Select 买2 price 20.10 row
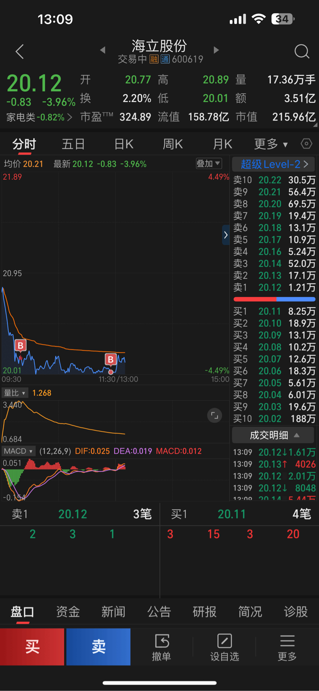 (274, 323)
